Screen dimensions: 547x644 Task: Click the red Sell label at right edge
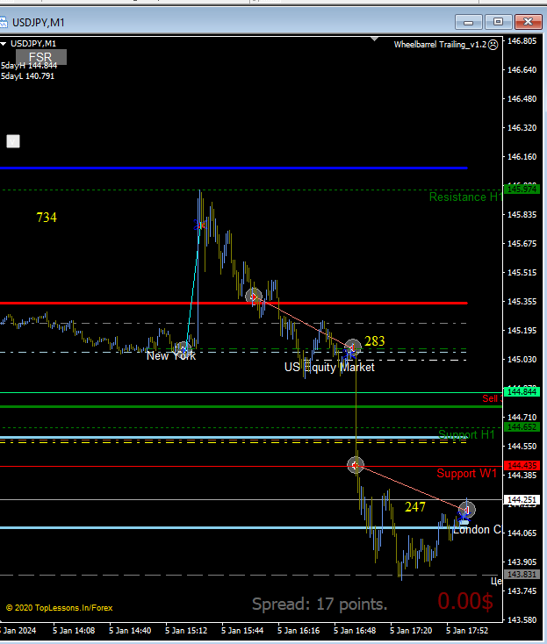pyautogui.click(x=492, y=398)
